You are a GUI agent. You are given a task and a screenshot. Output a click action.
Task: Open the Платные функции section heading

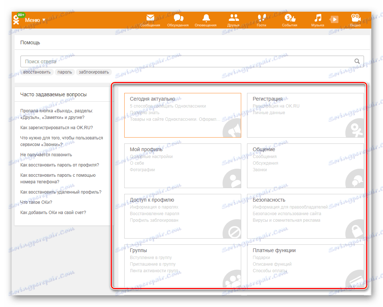(274, 251)
